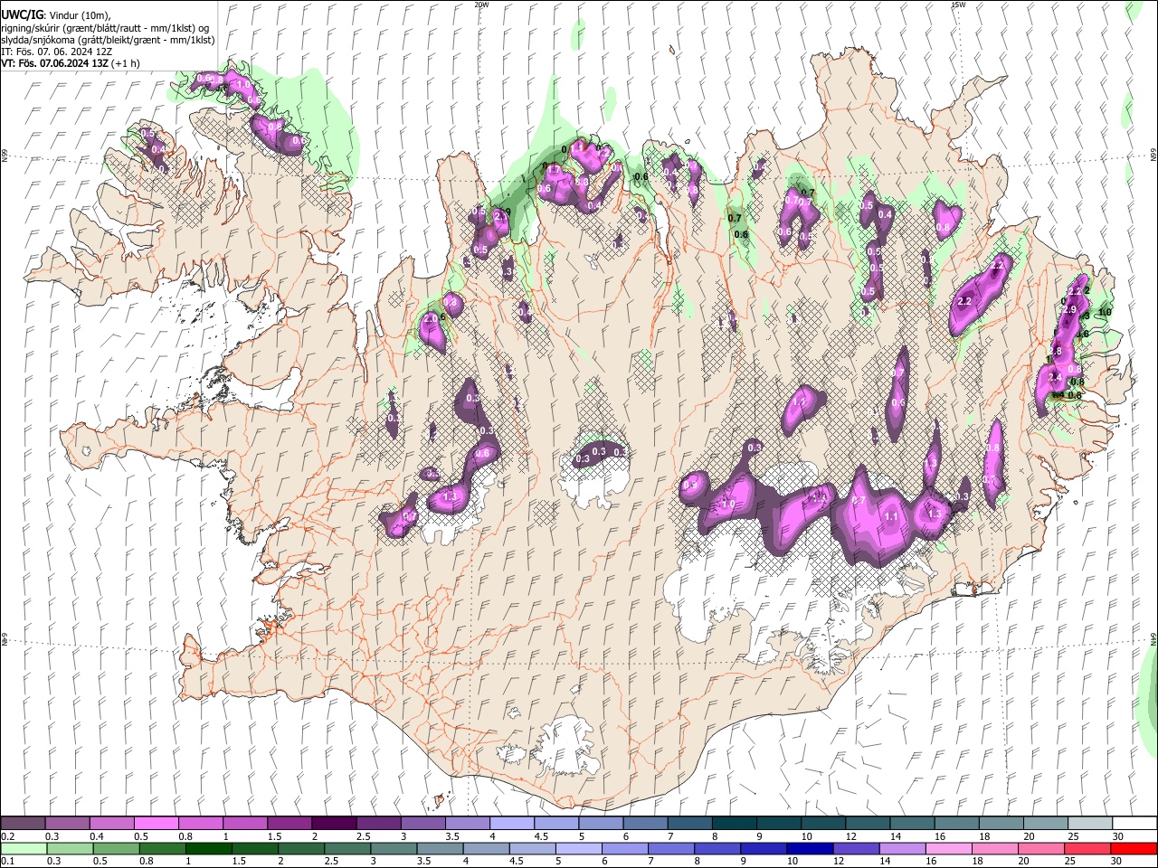The image size is (1158, 868).
Task: Click the 0.1 label under lower legend row
Action: pyautogui.click(x=8, y=861)
